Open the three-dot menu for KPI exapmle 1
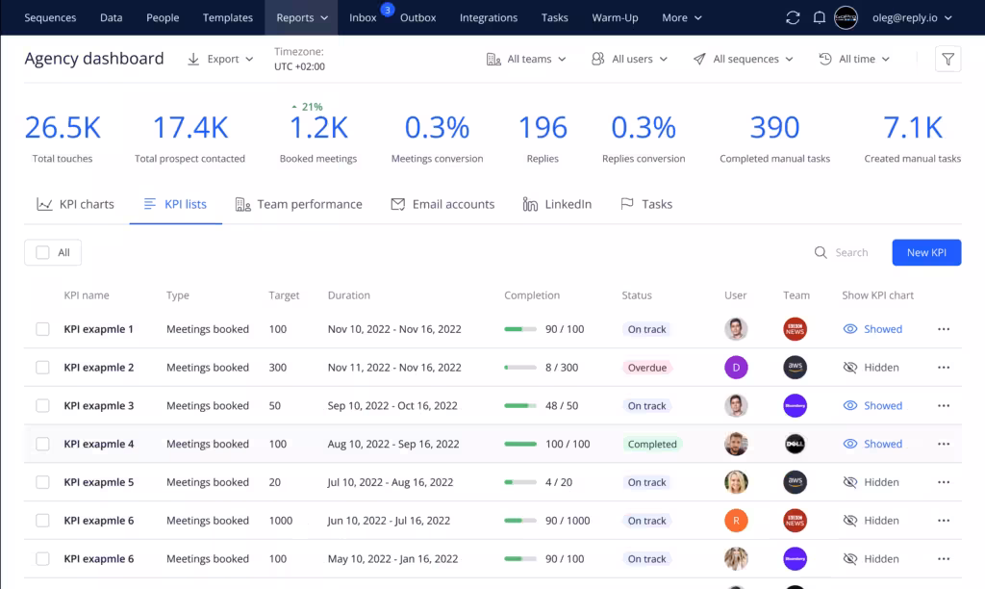This screenshot has width=985, height=589. 943,329
